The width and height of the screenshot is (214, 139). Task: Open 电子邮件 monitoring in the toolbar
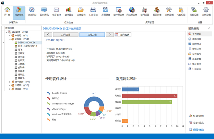click(56, 11)
